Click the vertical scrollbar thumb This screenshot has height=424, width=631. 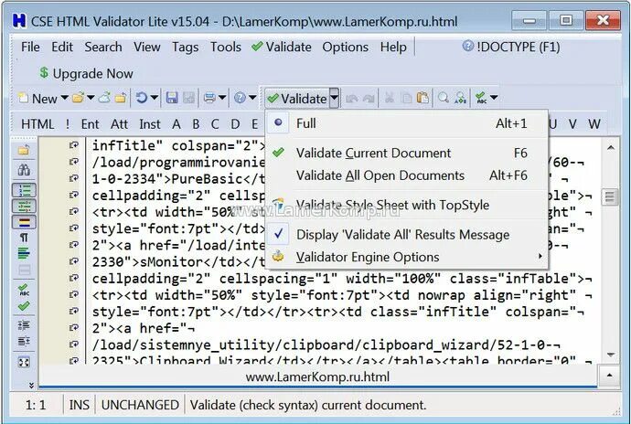click(610, 197)
